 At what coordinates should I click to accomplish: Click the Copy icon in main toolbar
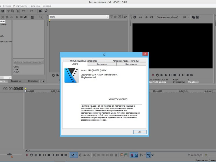click(13, 11)
